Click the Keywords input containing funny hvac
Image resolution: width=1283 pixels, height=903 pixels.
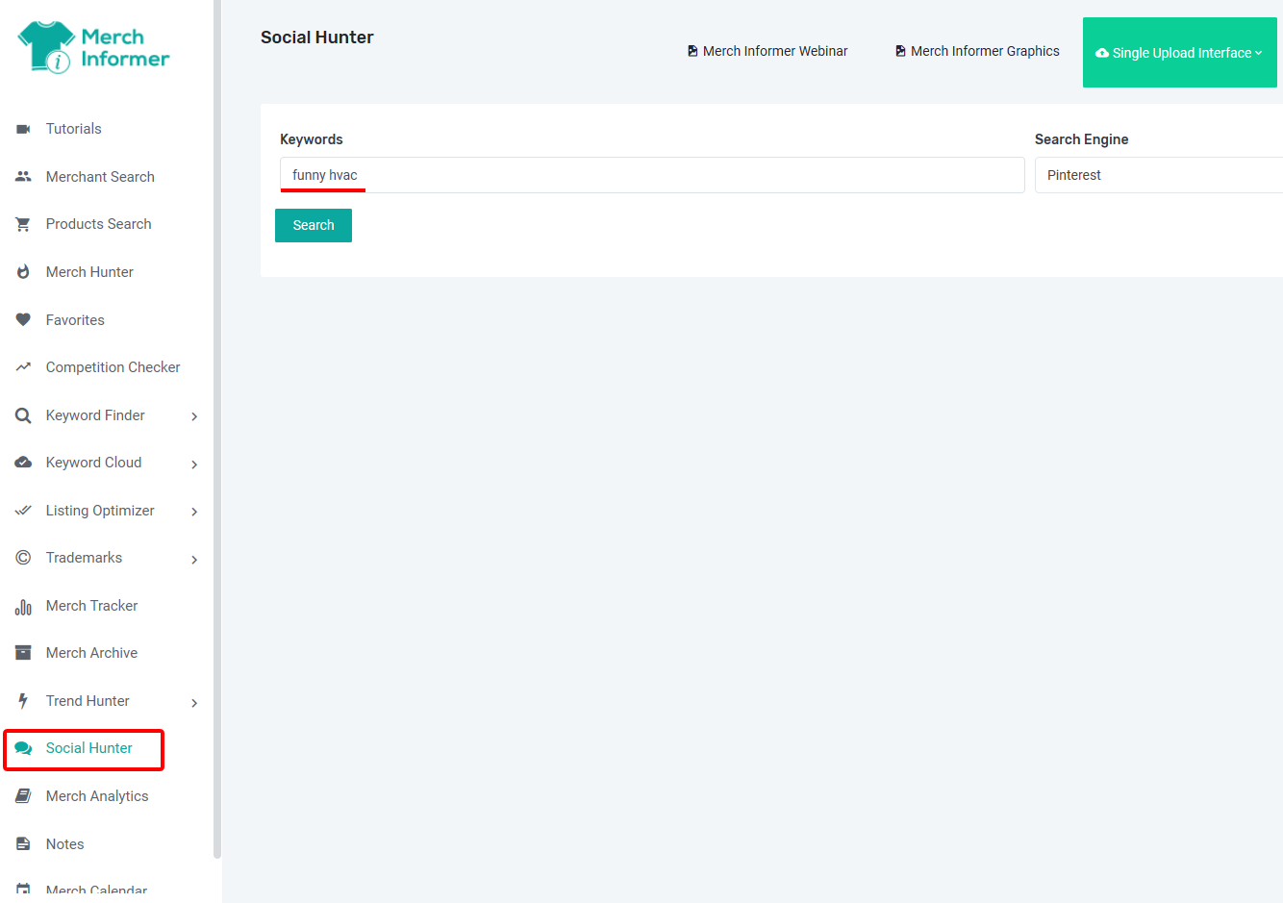click(x=652, y=175)
